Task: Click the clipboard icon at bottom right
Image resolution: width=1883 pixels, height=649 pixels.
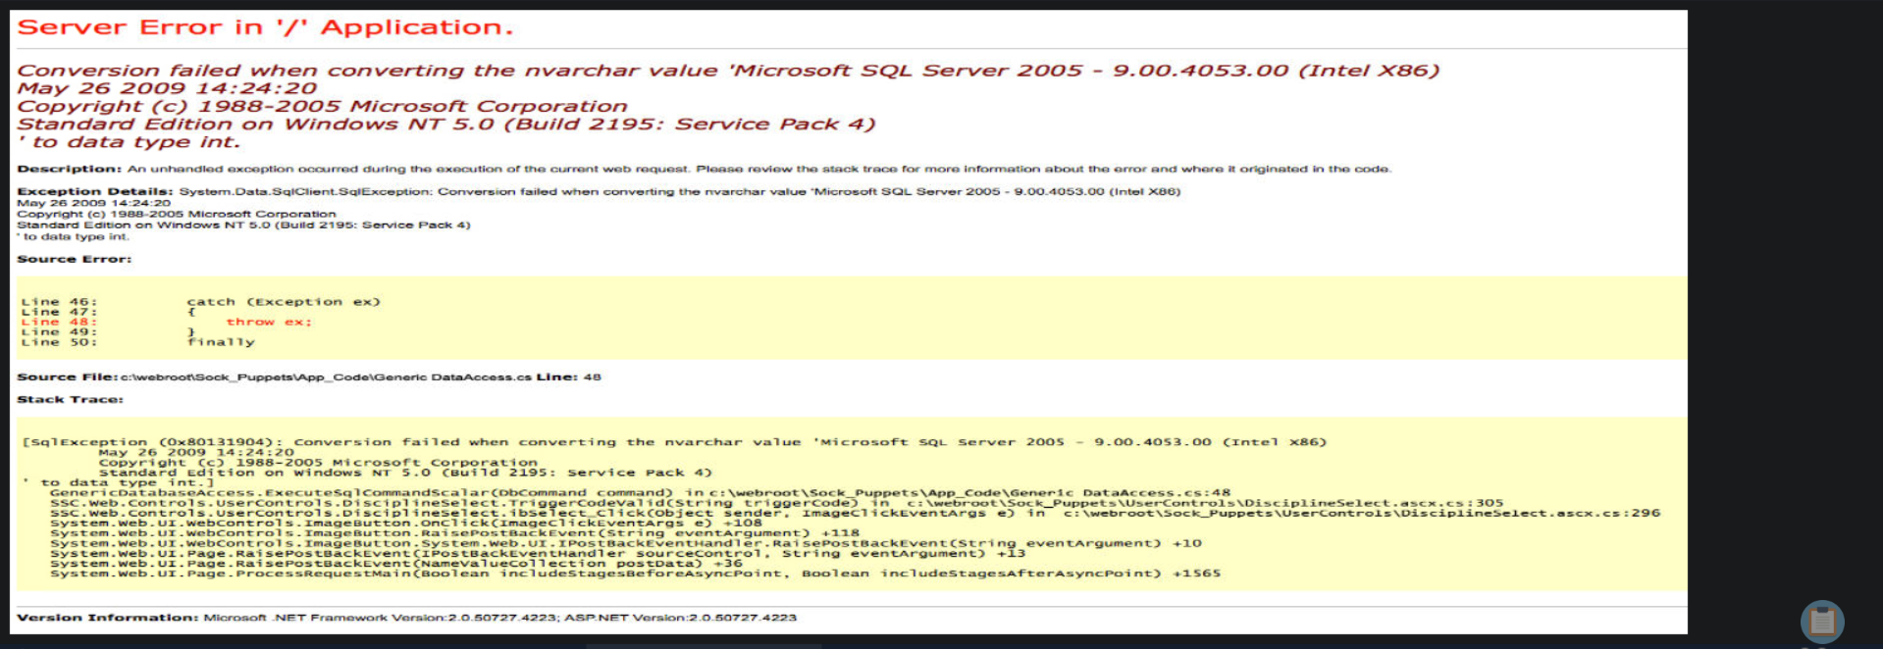Action: 1822,622
